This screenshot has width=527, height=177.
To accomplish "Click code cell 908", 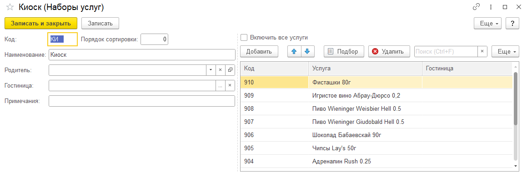I will pyautogui.click(x=275, y=108).
